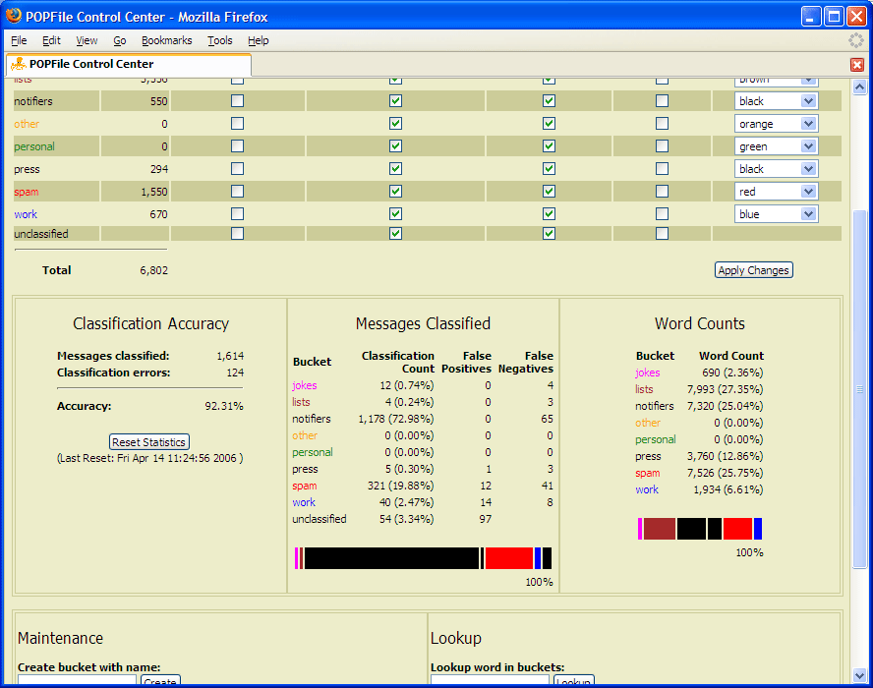The width and height of the screenshot is (873, 688).
Task: Open the View menu
Action: pyautogui.click(x=87, y=40)
